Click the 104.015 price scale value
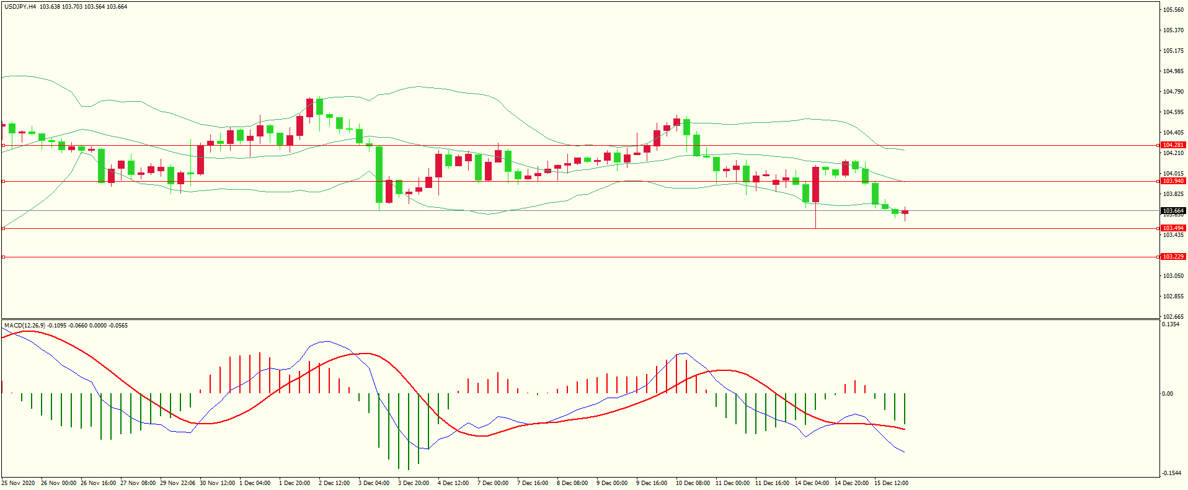Viewport: 1188px width, 490px height. pyautogui.click(x=1173, y=174)
